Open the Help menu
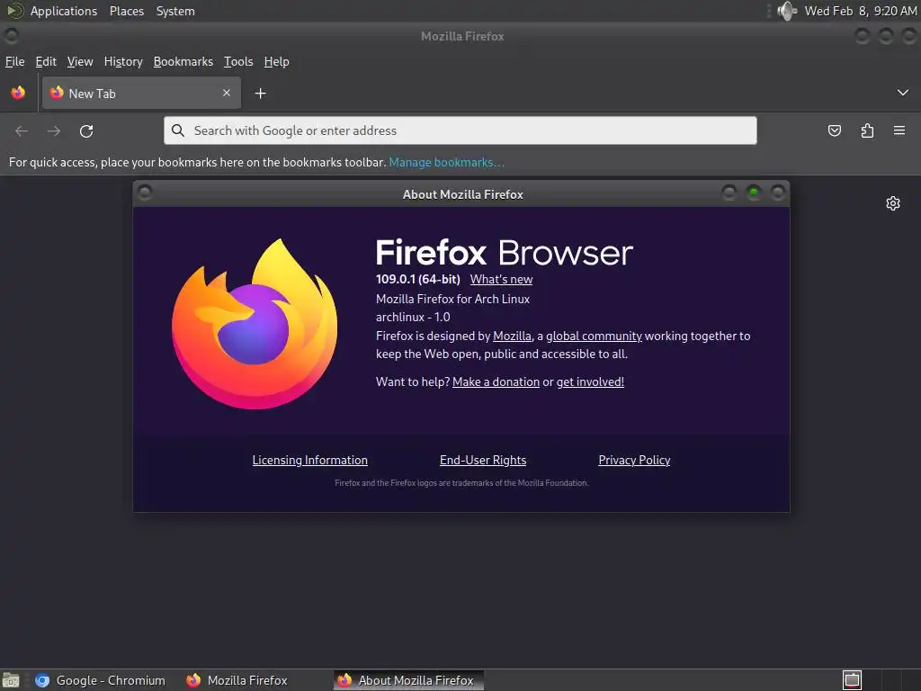The width and height of the screenshot is (921, 691). click(277, 62)
